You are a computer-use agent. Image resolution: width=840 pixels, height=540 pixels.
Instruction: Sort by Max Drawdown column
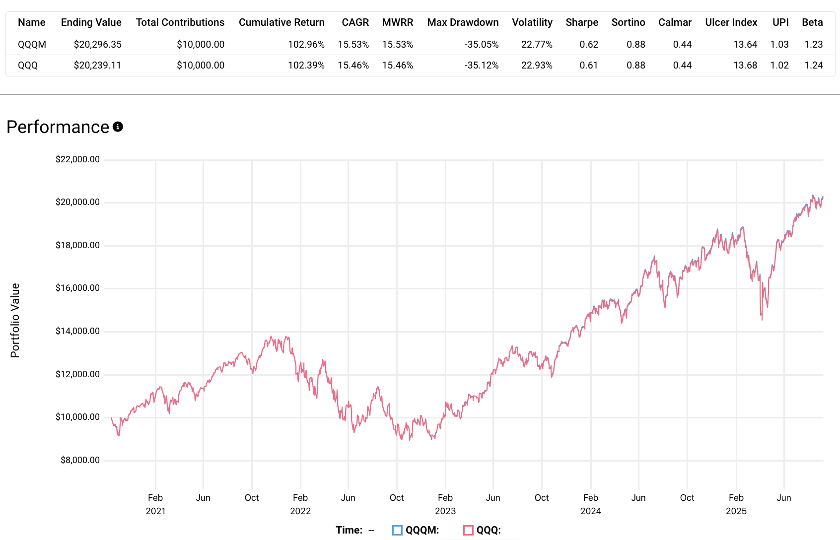click(463, 22)
